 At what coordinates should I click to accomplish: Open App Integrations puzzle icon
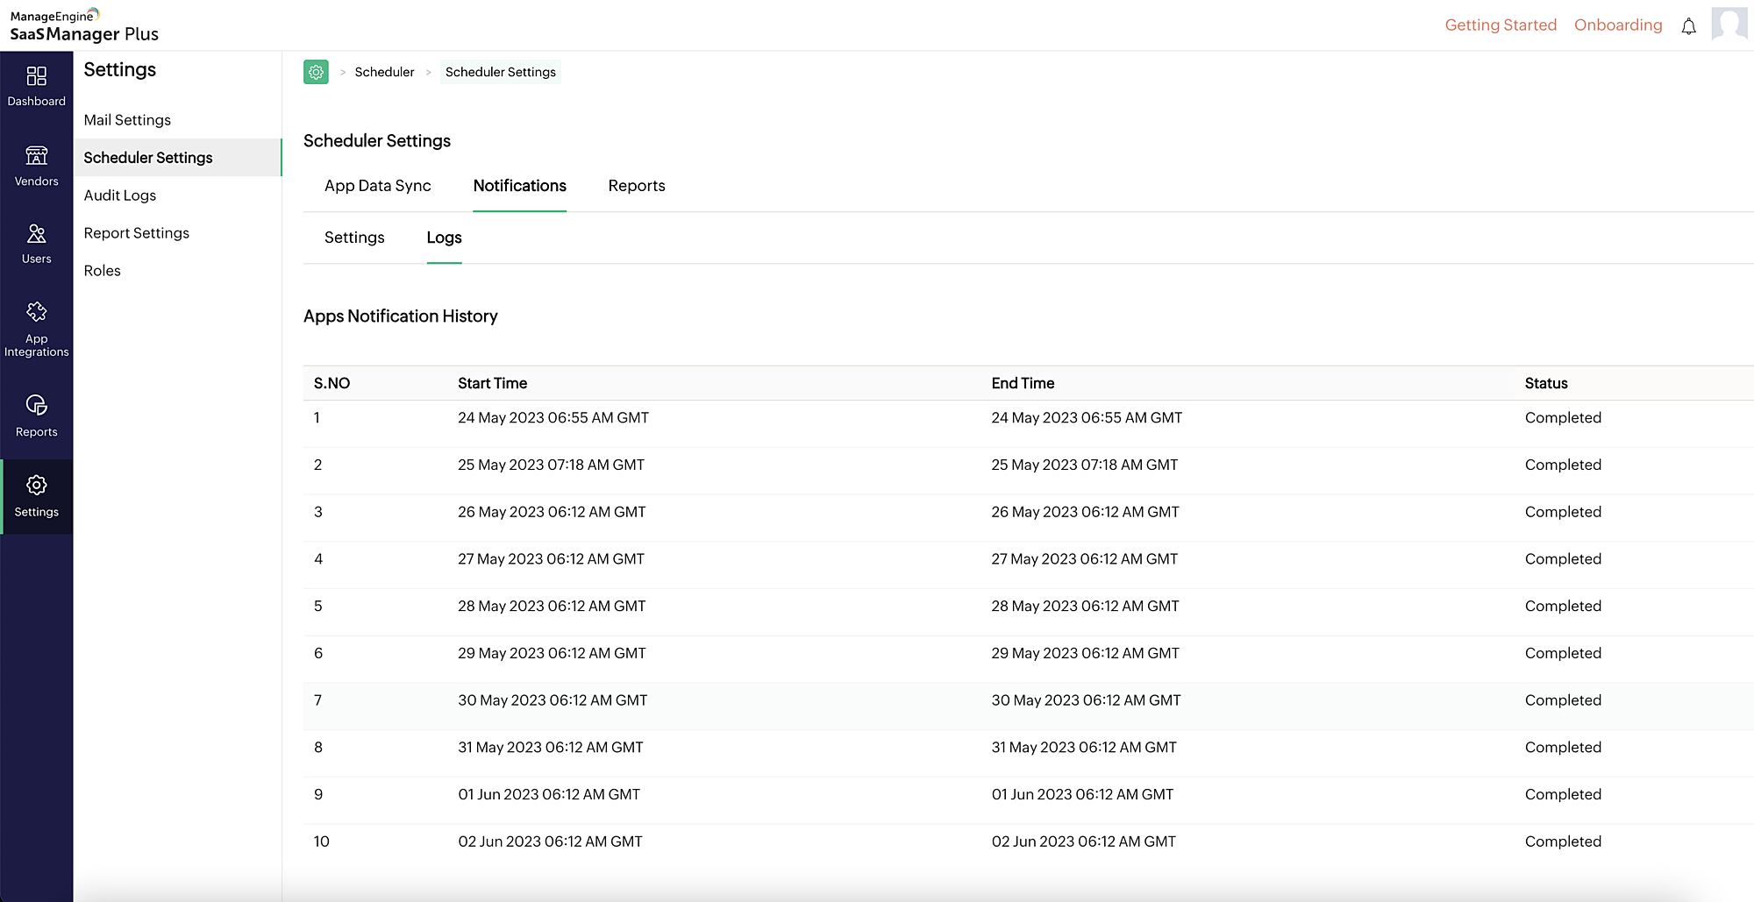[36, 312]
